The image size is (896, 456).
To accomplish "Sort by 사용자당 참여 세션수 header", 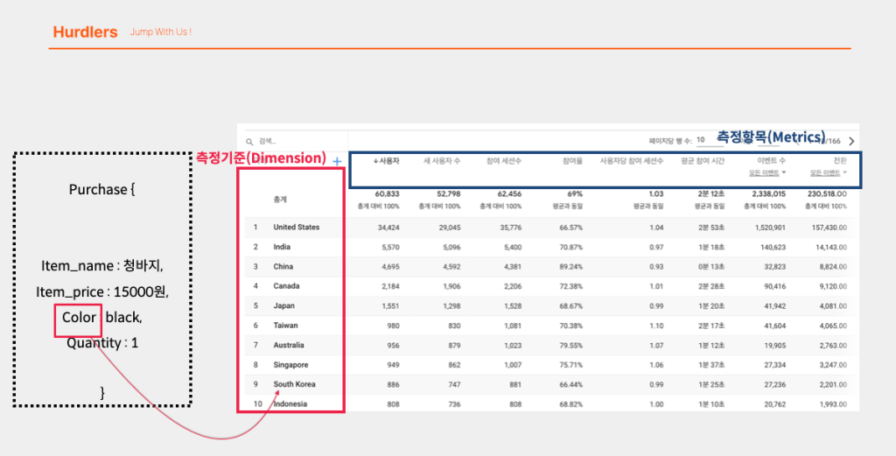I will coord(632,161).
